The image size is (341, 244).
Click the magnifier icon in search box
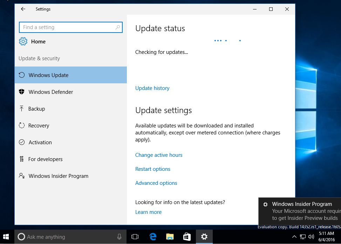(x=118, y=27)
